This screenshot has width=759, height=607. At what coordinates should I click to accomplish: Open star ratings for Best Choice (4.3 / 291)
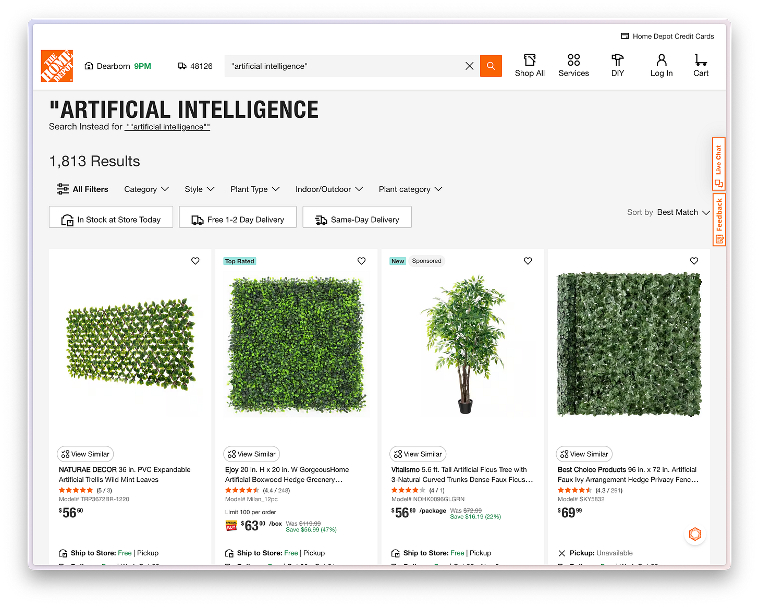(x=590, y=490)
